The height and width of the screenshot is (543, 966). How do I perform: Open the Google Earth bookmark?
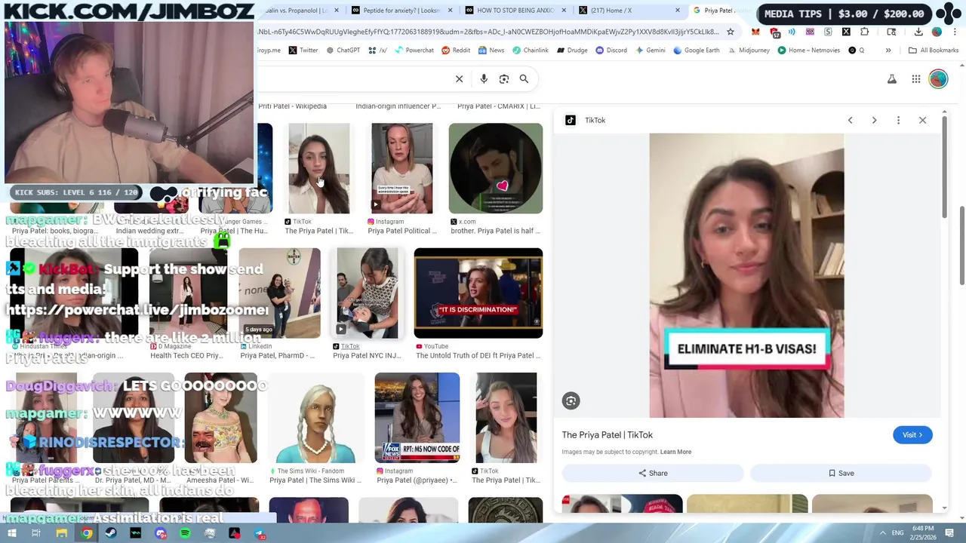click(697, 51)
